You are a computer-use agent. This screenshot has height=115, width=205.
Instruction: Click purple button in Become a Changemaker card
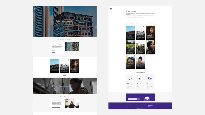[x=56, y=108]
